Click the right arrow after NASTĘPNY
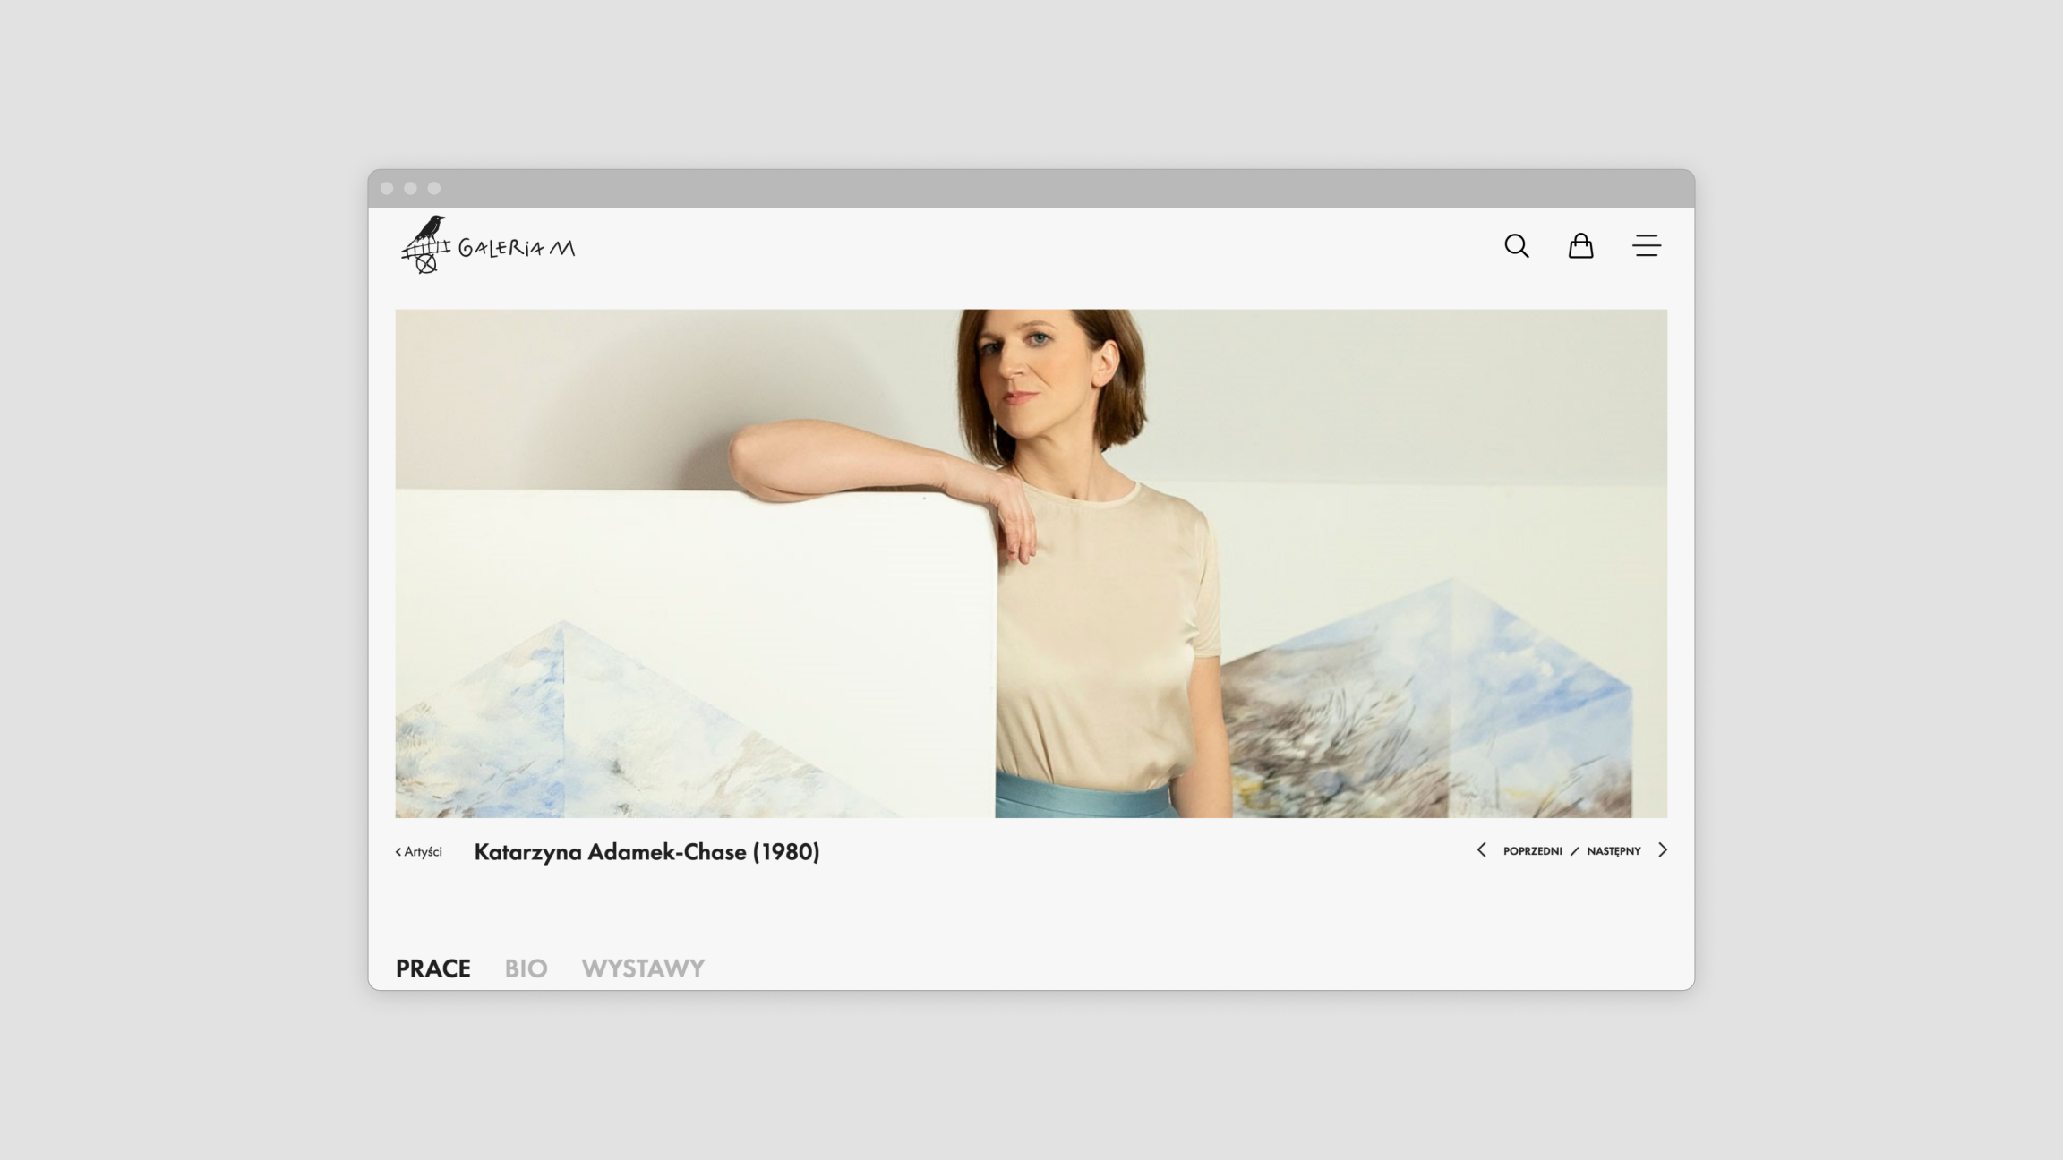2063x1160 pixels. point(1663,850)
